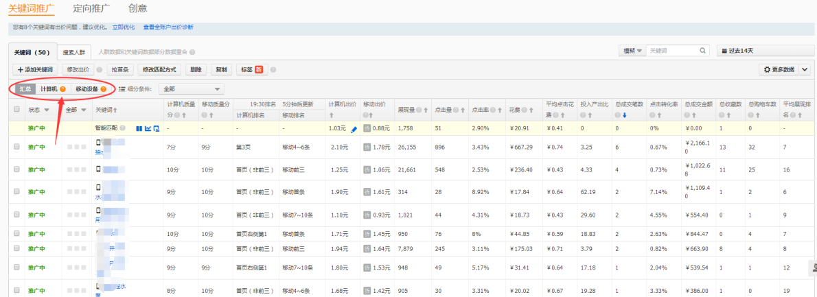The width and height of the screenshot is (817, 297).
Task: Click the 修改匹配方式 button
Action: point(159,70)
